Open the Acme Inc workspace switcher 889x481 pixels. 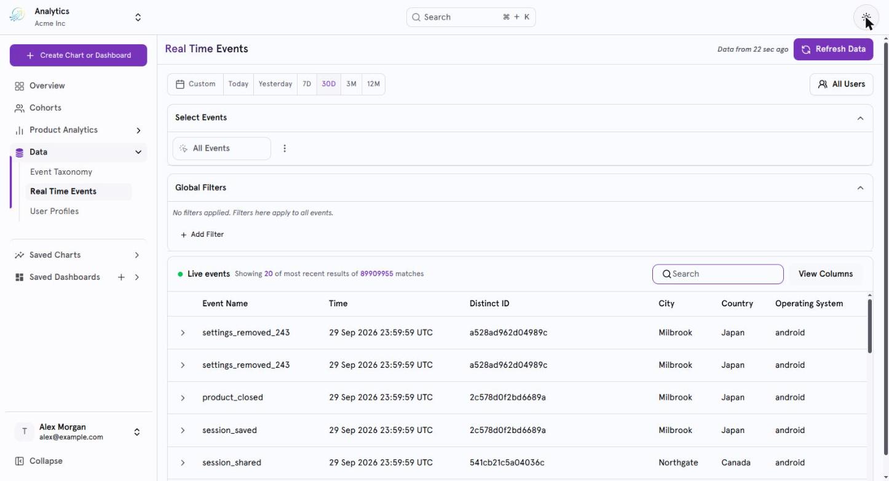[x=138, y=17]
